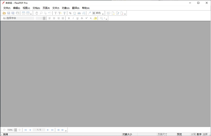
Task: Select the Crop tool
Action: (70, 13)
